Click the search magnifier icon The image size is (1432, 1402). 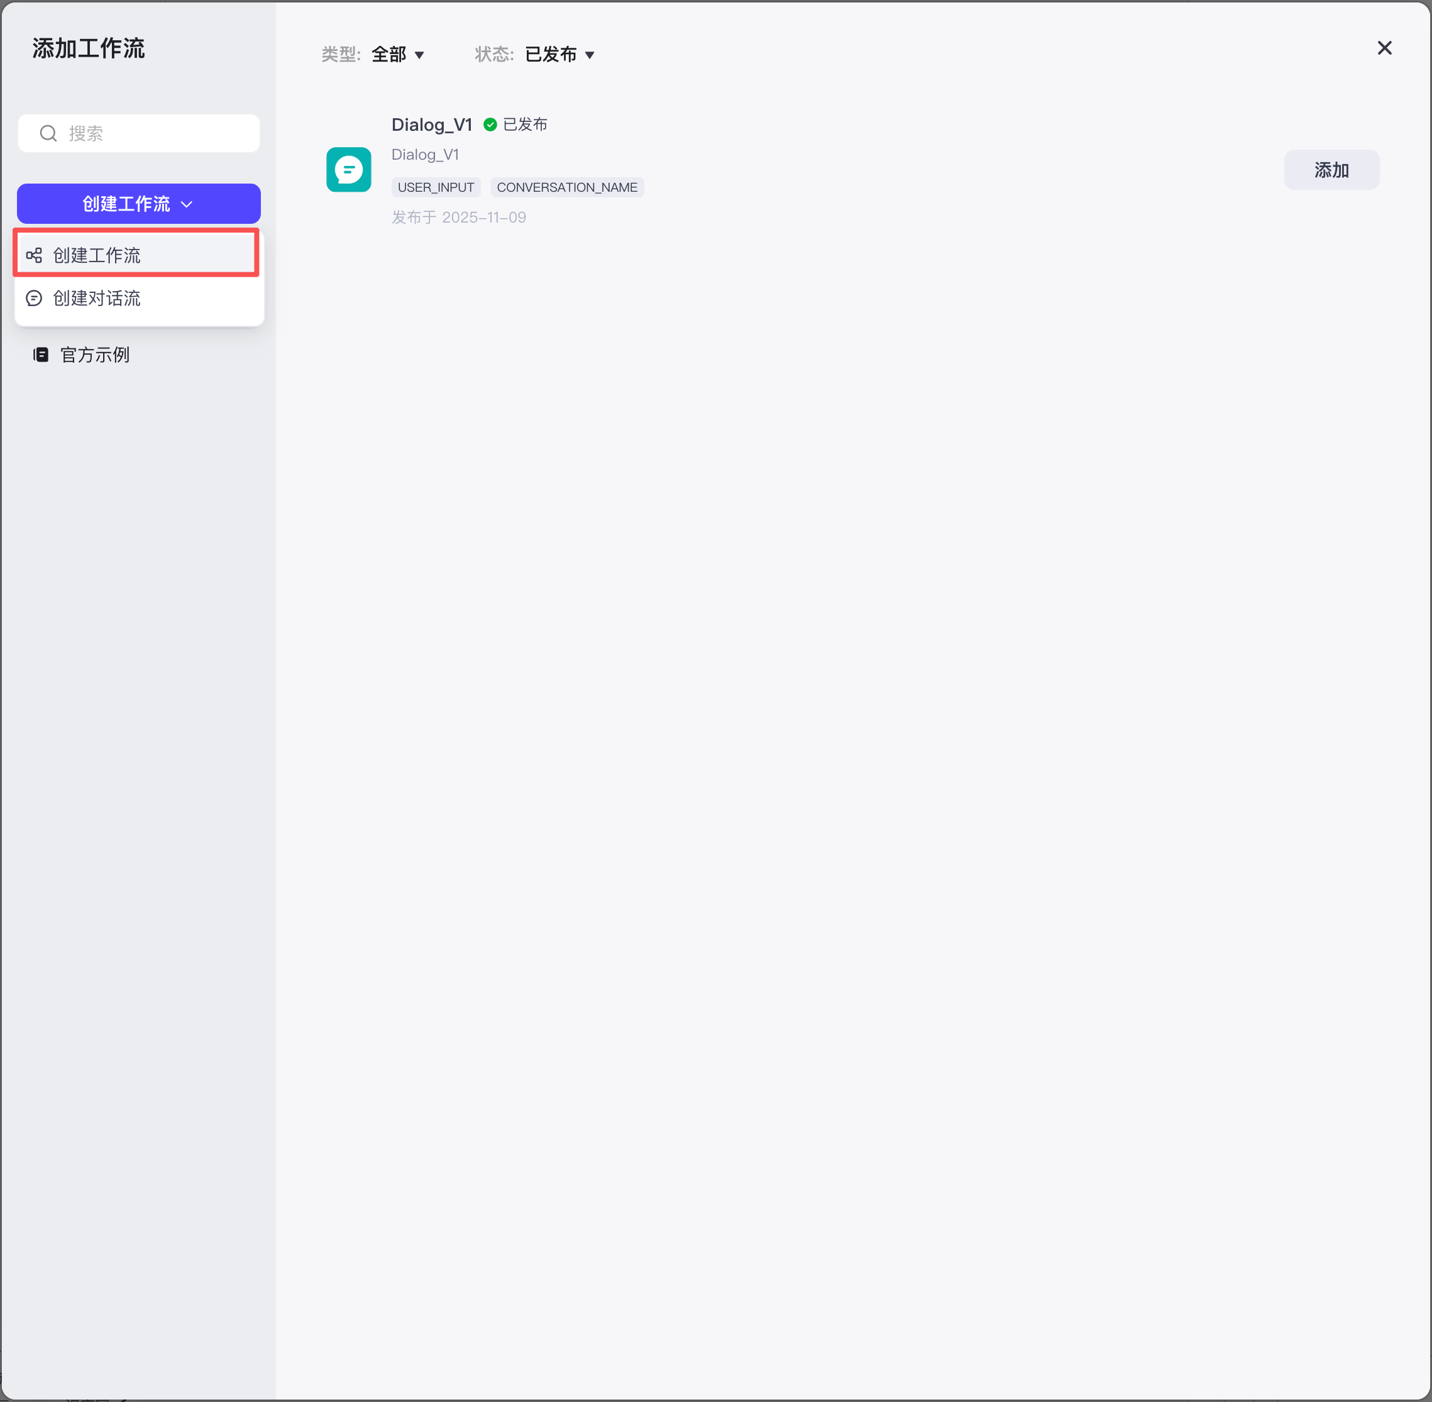48,133
